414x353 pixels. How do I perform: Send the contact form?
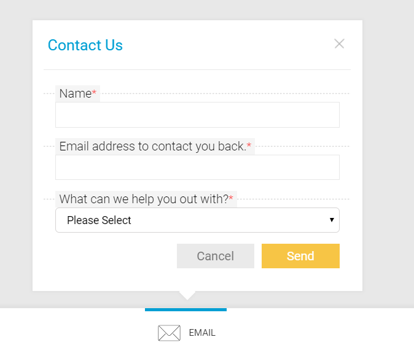click(x=300, y=256)
